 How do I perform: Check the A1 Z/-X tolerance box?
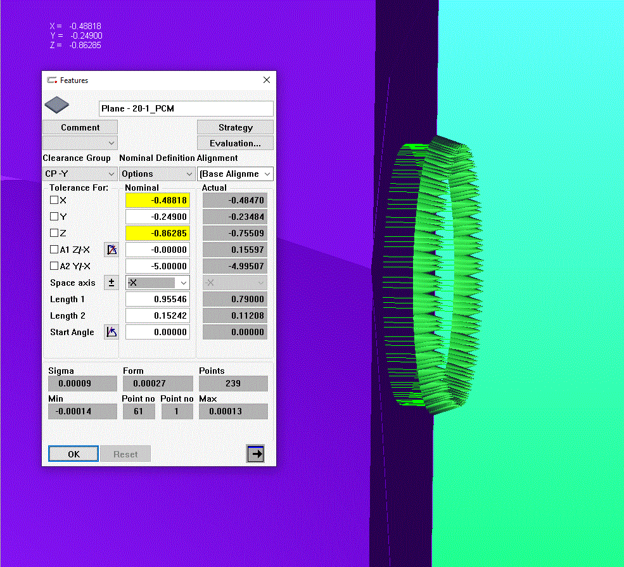tap(54, 250)
